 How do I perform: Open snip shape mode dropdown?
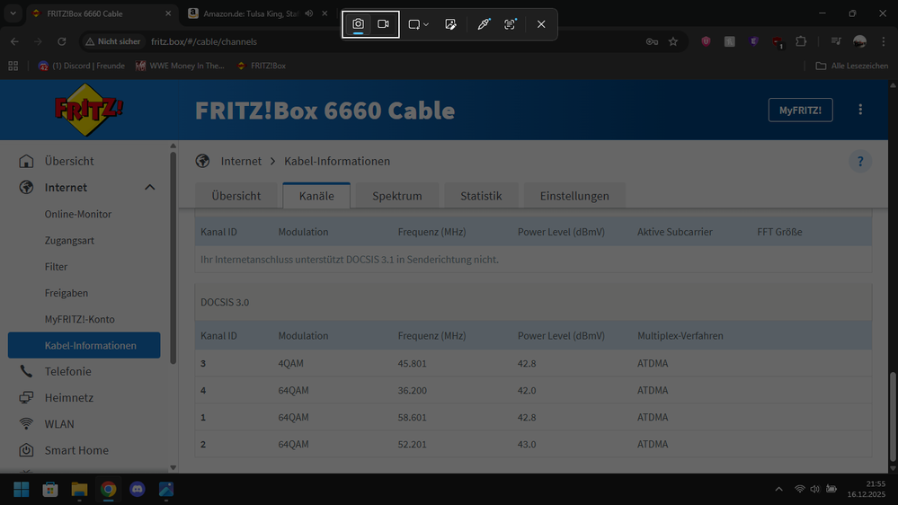tap(418, 24)
